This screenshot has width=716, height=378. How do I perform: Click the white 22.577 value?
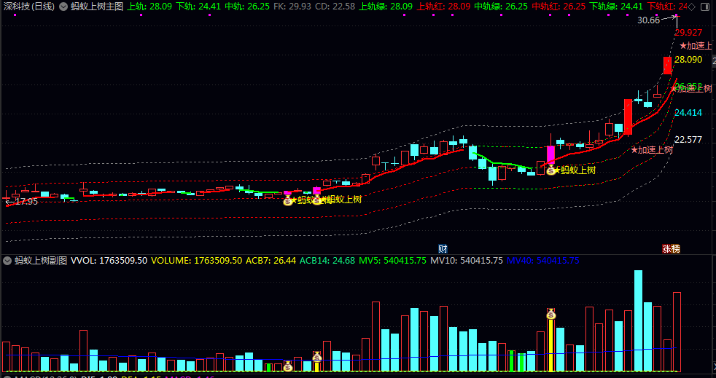[688, 140]
